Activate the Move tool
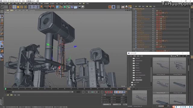The height and width of the screenshot is (108, 193). click(14, 7)
